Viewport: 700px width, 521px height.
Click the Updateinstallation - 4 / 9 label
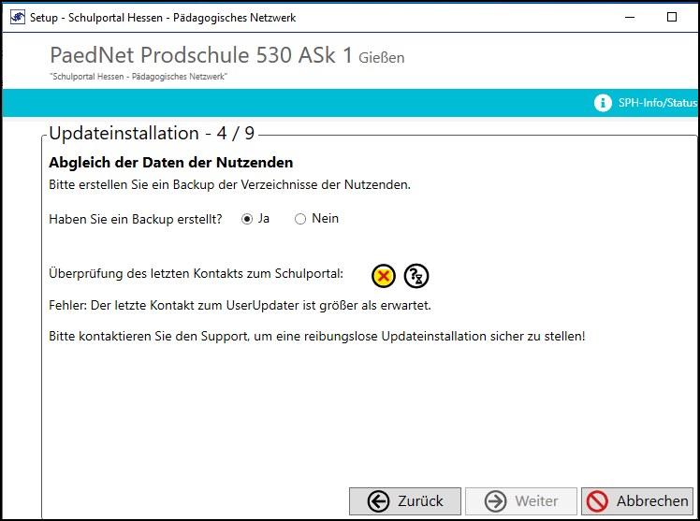click(152, 134)
